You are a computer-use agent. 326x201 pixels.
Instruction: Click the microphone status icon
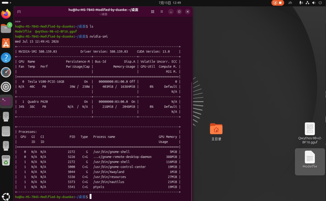pyautogui.click(x=301, y=3)
